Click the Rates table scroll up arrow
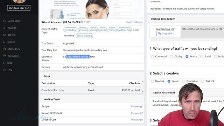This screenshot has width=224, height=126. (x=142, y=82)
